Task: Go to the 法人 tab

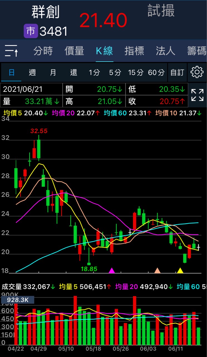Action: pos(166,51)
